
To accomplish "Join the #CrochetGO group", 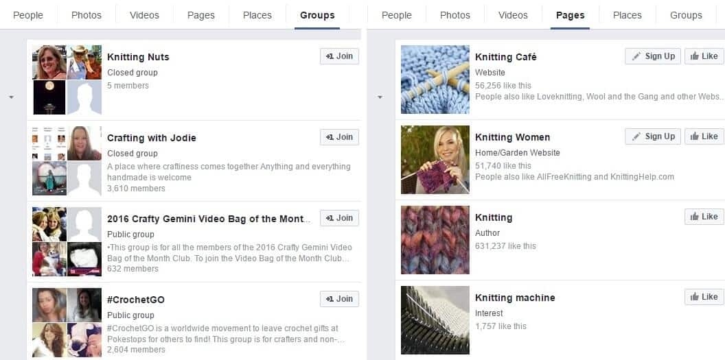I will (339, 299).
